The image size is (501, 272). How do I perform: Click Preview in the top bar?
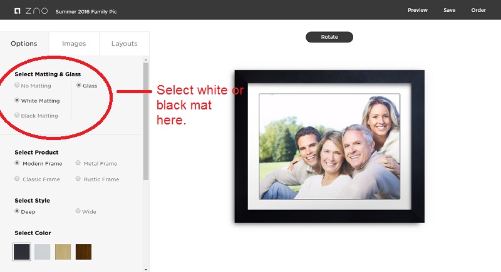tap(418, 11)
